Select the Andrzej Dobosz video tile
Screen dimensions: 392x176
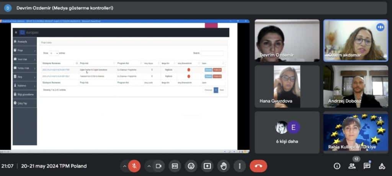[356, 86]
